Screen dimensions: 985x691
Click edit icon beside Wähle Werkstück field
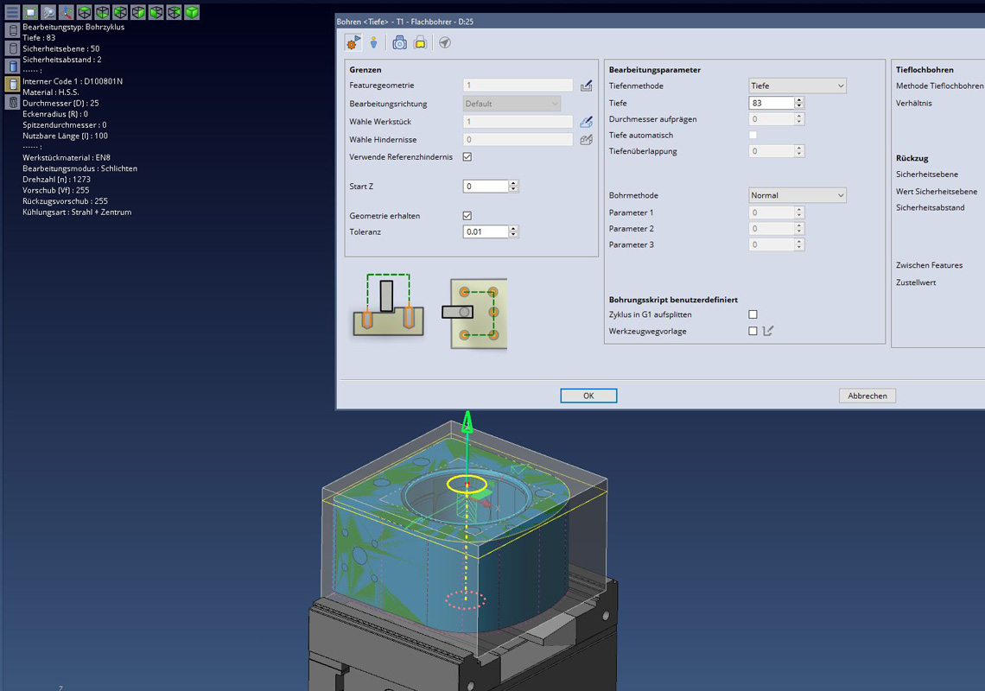[587, 123]
